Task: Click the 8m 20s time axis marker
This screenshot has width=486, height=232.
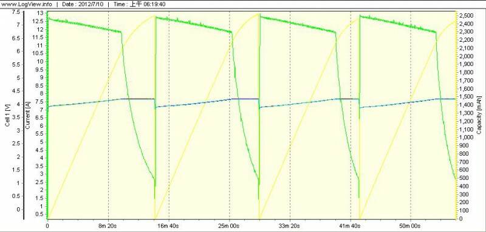Action: 108,226
